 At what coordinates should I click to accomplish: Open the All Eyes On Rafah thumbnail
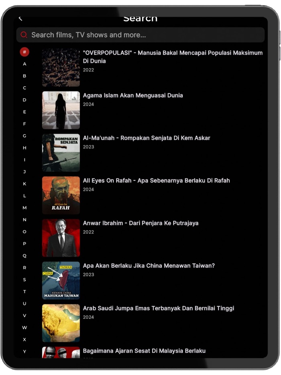[61, 196]
